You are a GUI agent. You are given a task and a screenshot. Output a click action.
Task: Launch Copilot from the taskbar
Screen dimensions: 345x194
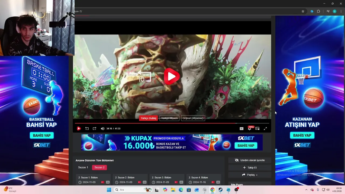[x=165, y=190]
